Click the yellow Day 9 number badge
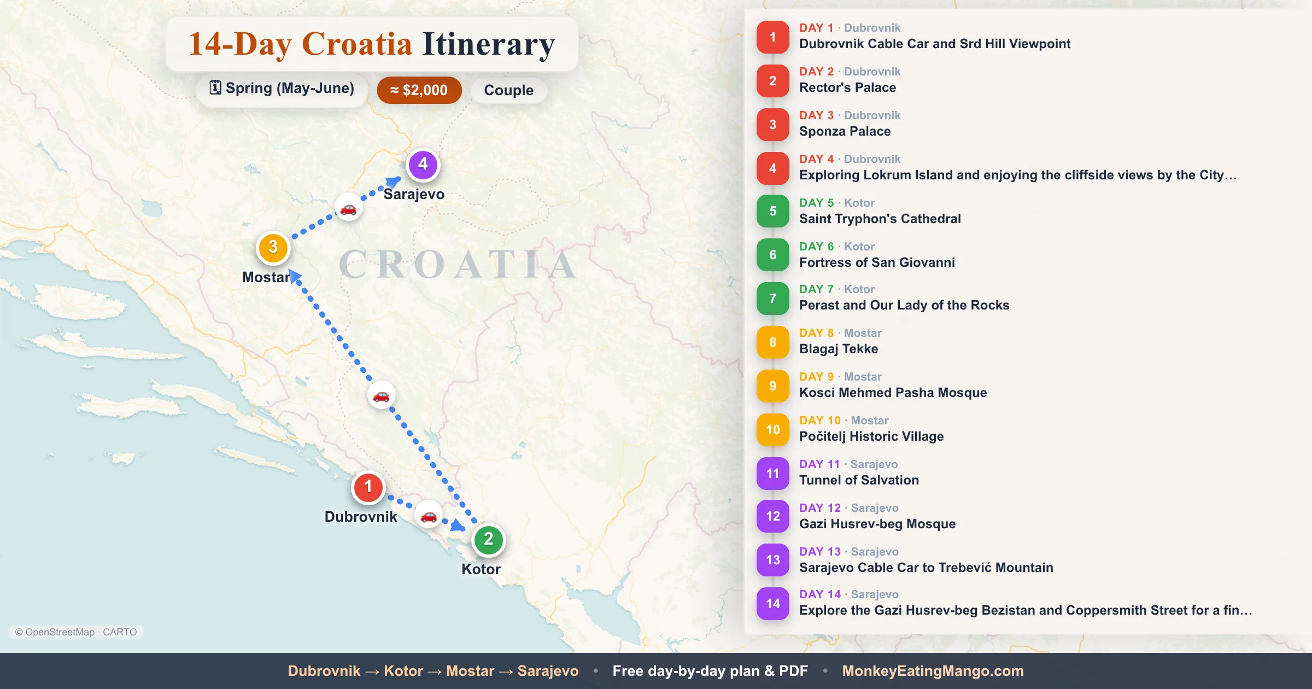This screenshot has height=689, width=1312. tap(773, 386)
